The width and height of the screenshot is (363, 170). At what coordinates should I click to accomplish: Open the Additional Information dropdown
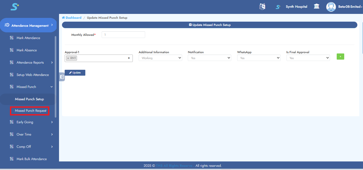click(160, 58)
